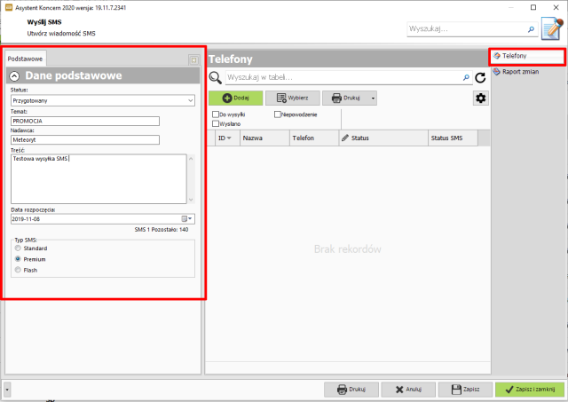Click the small search icon inside table search box

point(466,77)
